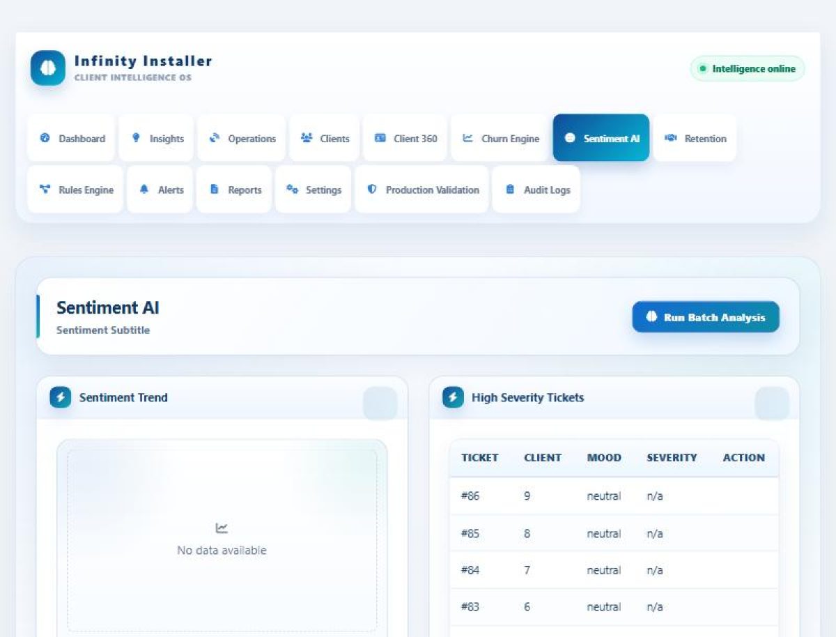Screen dimensions: 836x637
Task: Click the MOOD column header
Action: coord(604,458)
